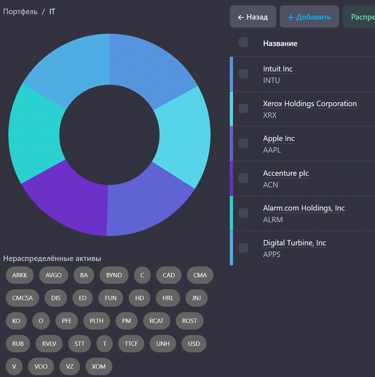375x377 pixels.
Task: Open the Портфель breadcrumb link
Action: [x=20, y=12]
